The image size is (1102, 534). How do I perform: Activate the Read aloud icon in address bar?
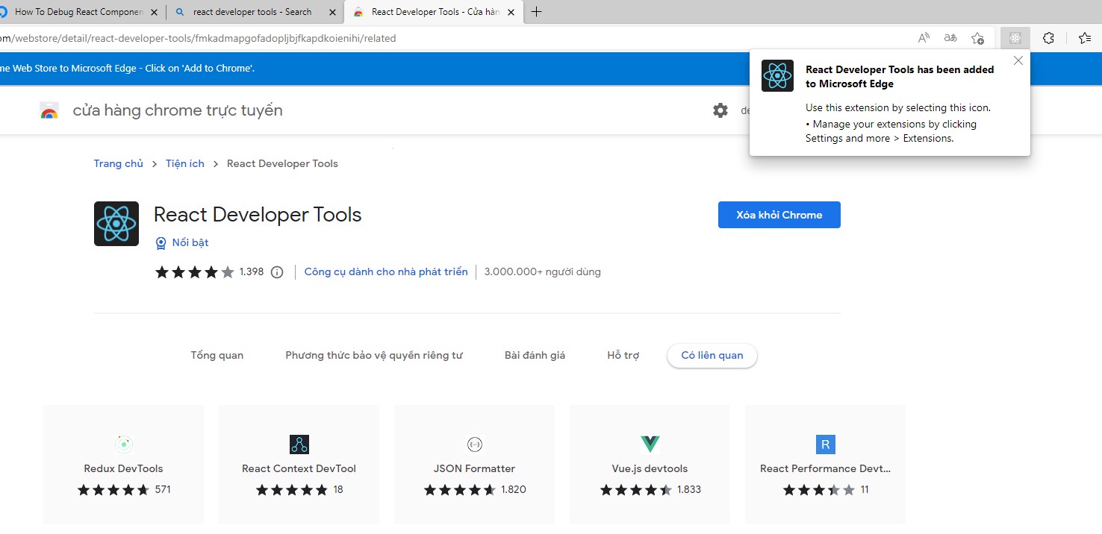pos(924,38)
